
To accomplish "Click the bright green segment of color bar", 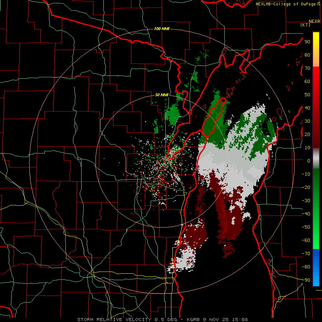I will tap(316, 232).
